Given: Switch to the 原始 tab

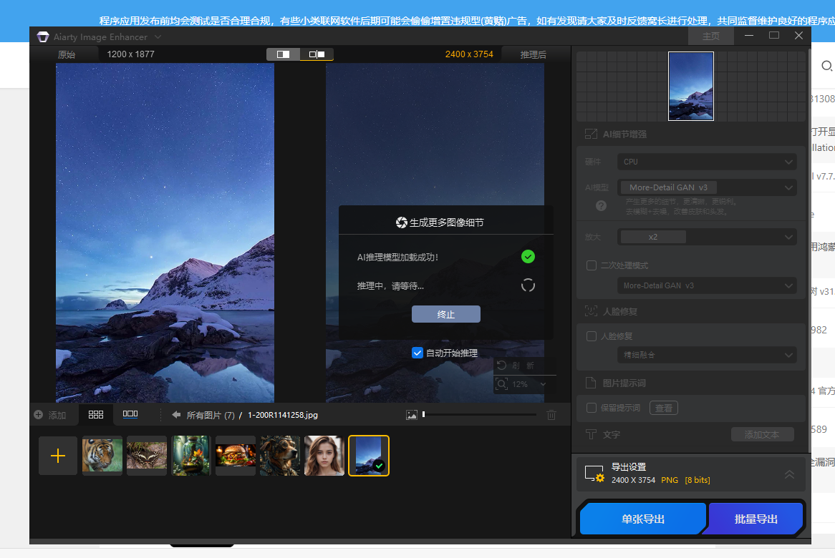Looking at the screenshot, I should (67, 54).
